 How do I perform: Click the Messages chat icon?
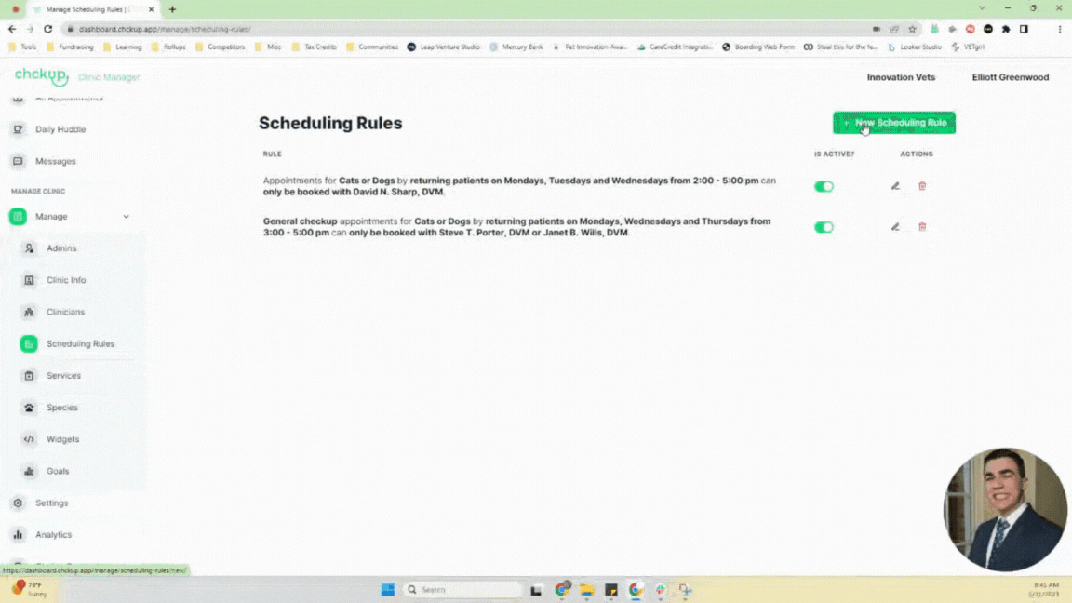[x=18, y=161]
